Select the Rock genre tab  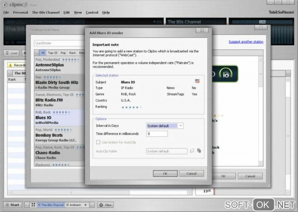(x=72, y=53)
